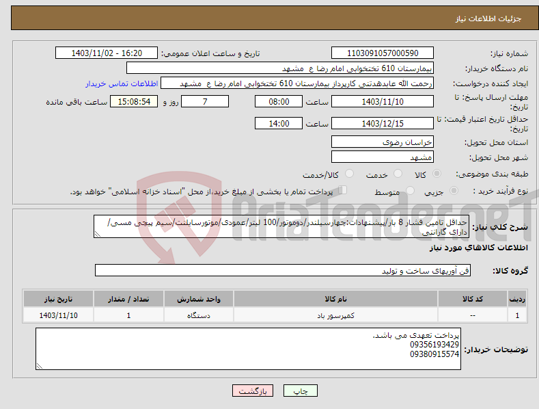Click the کد کالا column header
539x409 pixels.
[x=473, y=299]
